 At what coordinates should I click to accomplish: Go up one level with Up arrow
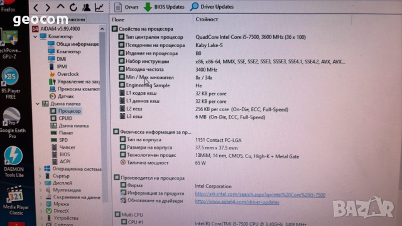pos(60,7)
